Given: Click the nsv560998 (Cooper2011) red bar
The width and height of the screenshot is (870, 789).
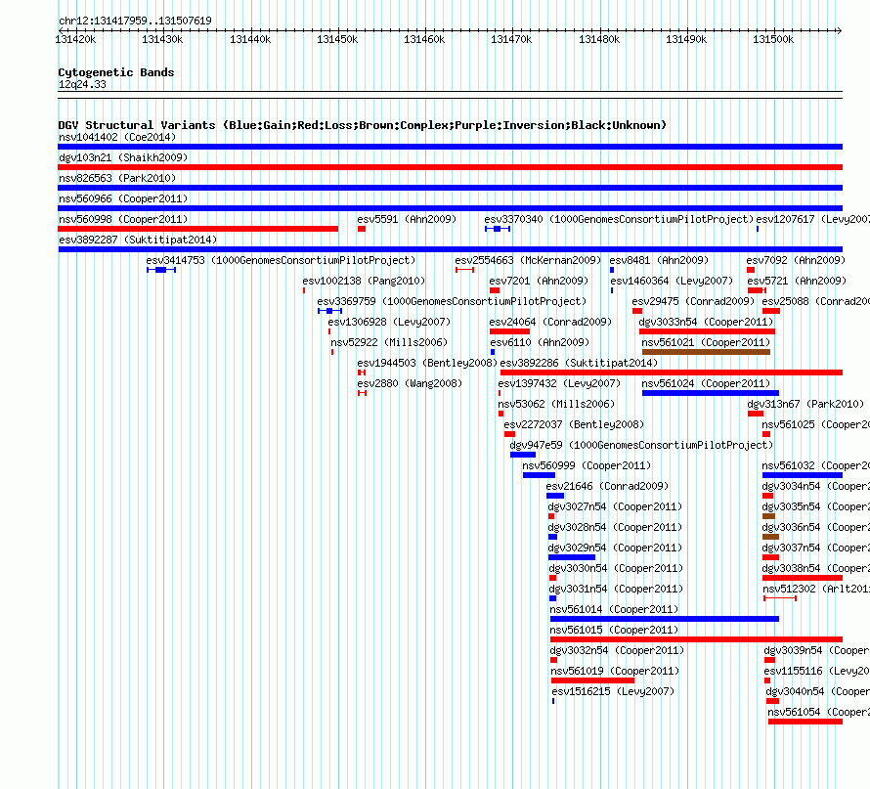Looking at the screenshot, I should (198, 229).
